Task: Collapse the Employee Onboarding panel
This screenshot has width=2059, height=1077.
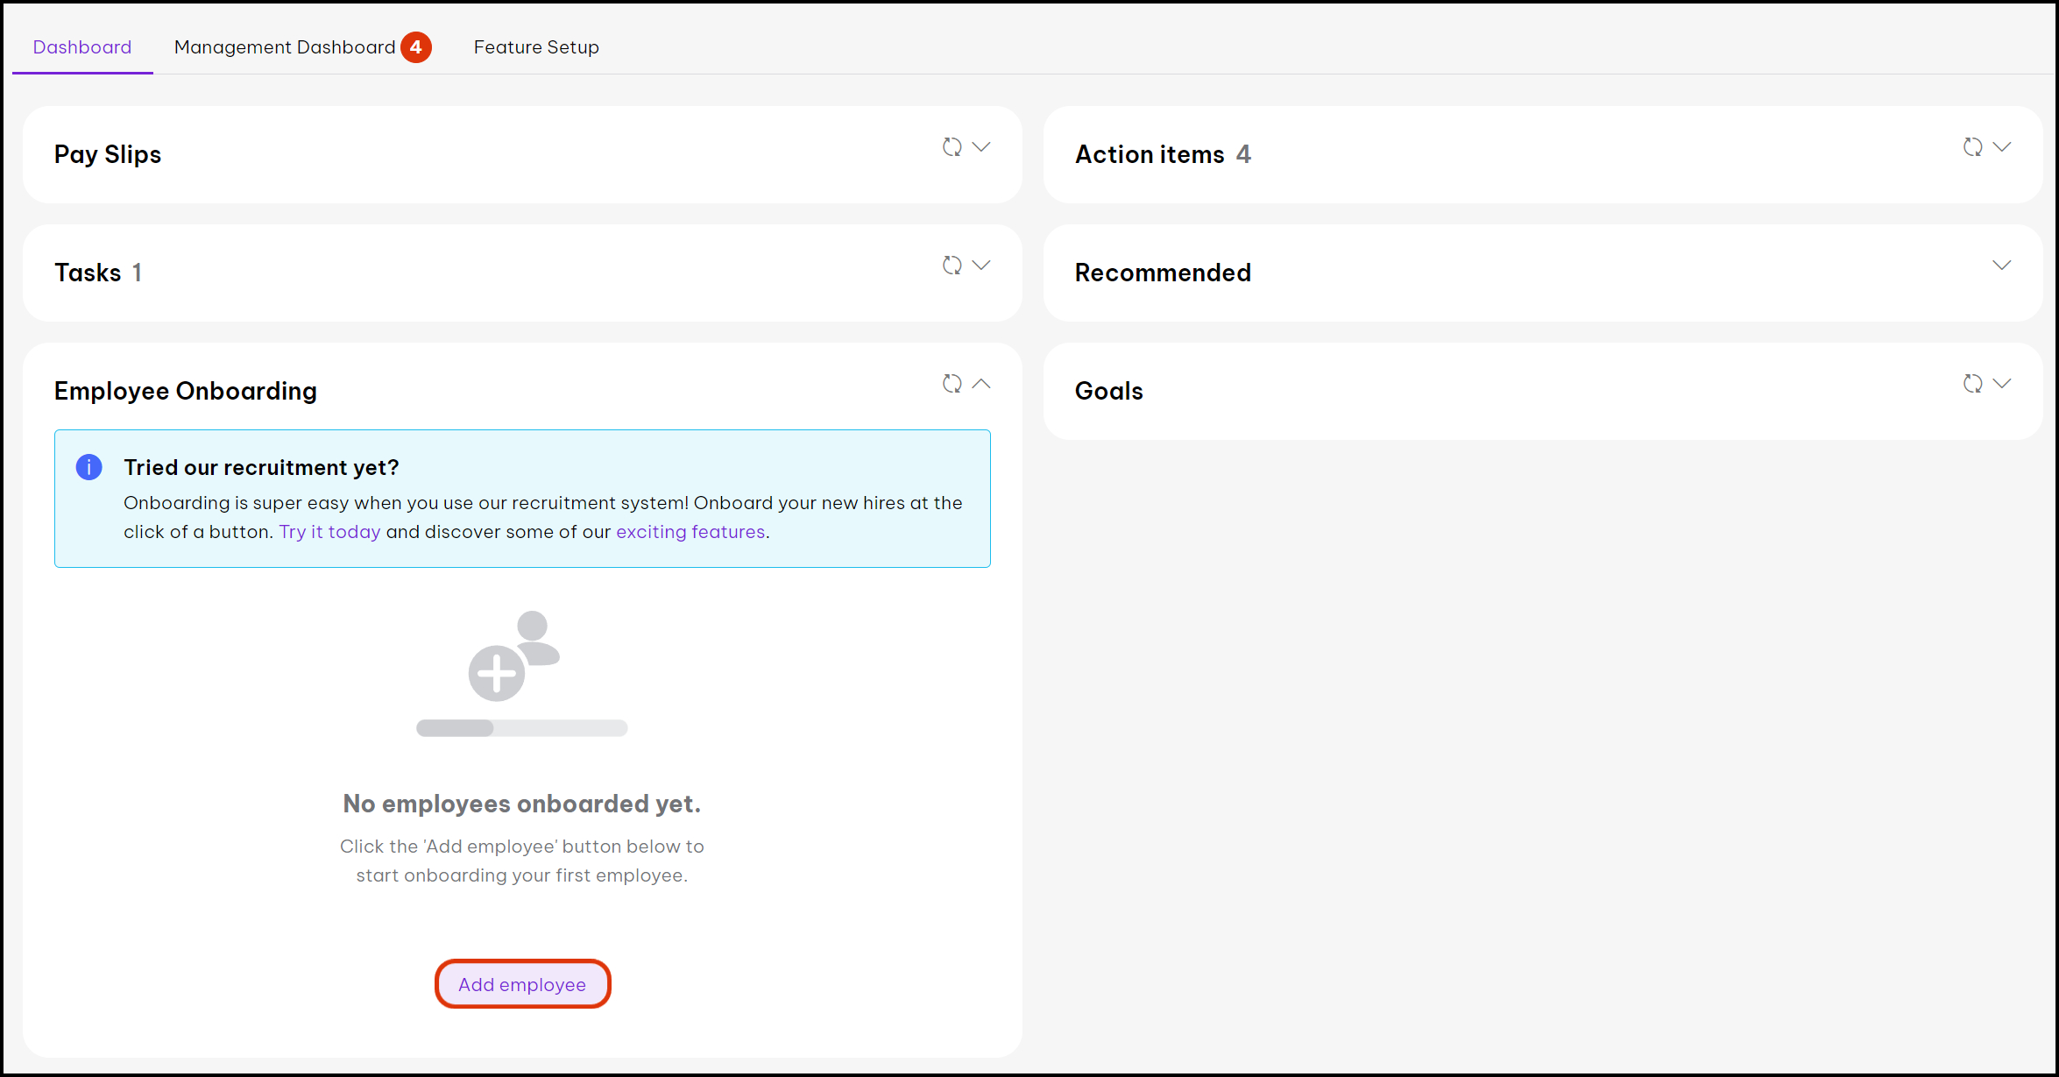Action: (981, 384)
